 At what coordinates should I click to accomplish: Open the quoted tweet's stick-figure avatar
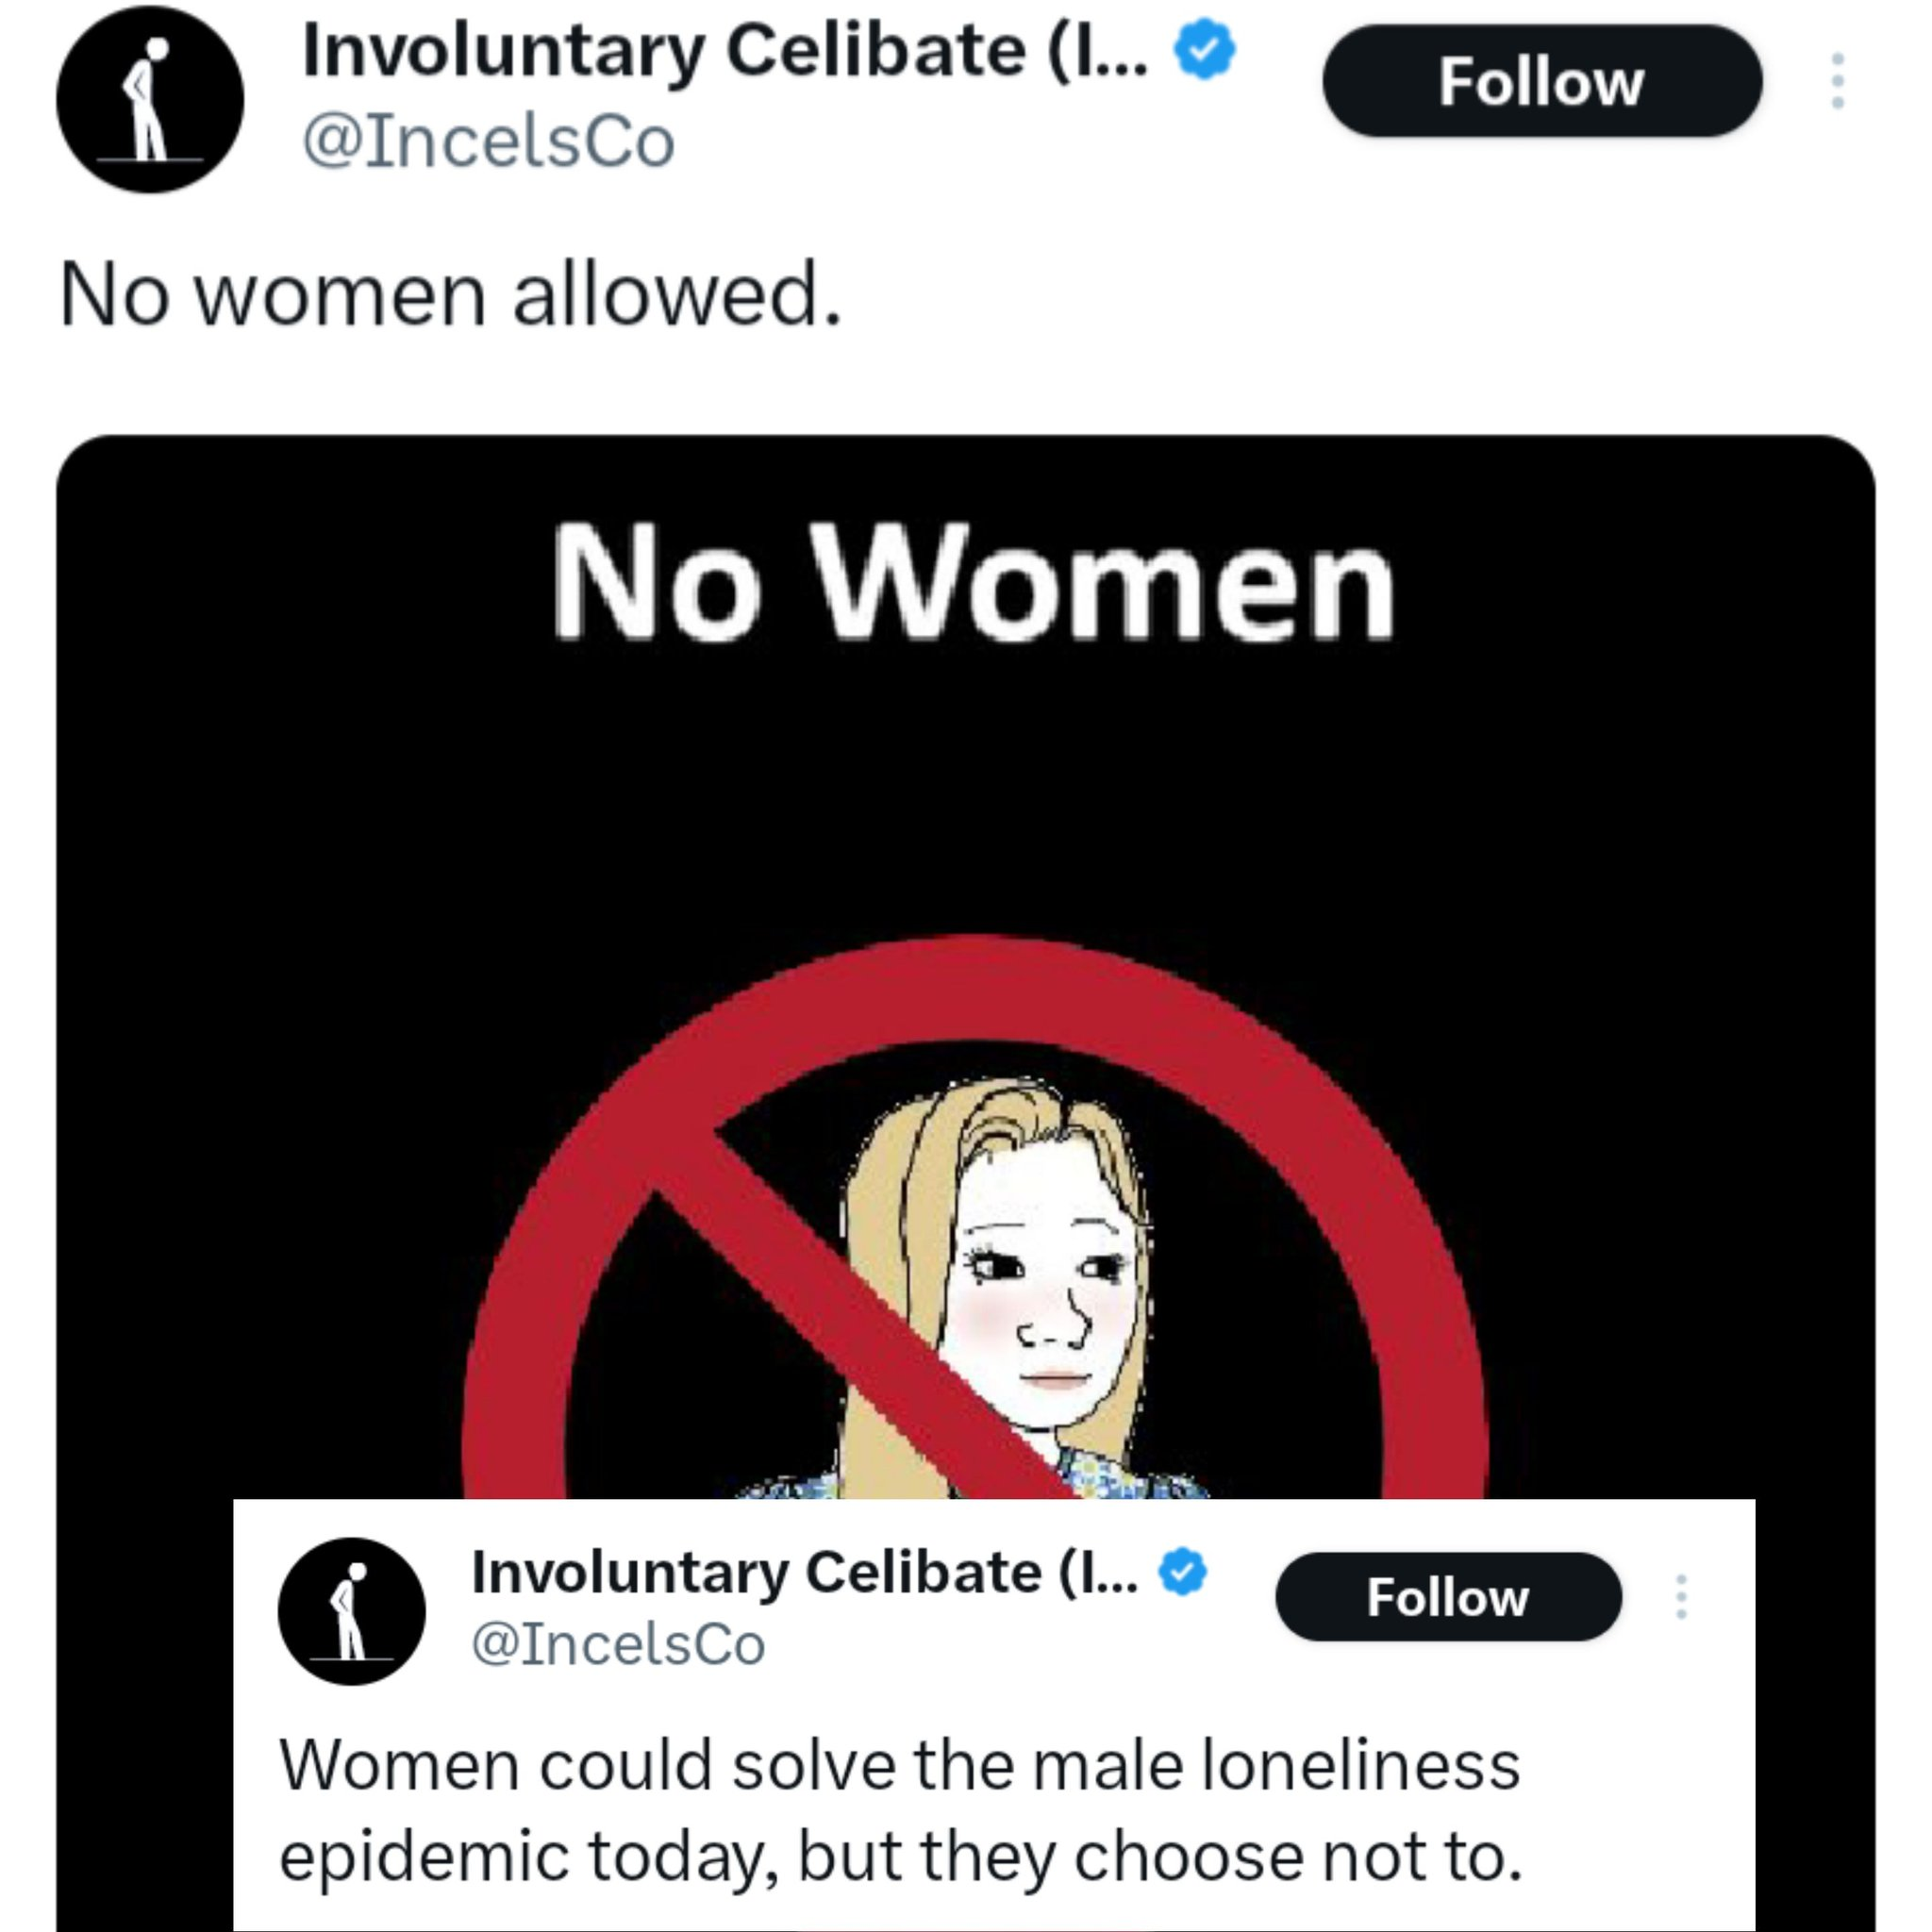point(351,1611)
